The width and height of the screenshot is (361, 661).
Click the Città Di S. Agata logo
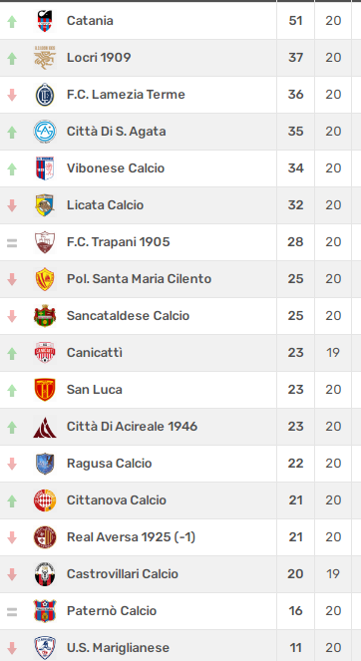(x=45, y=132)
